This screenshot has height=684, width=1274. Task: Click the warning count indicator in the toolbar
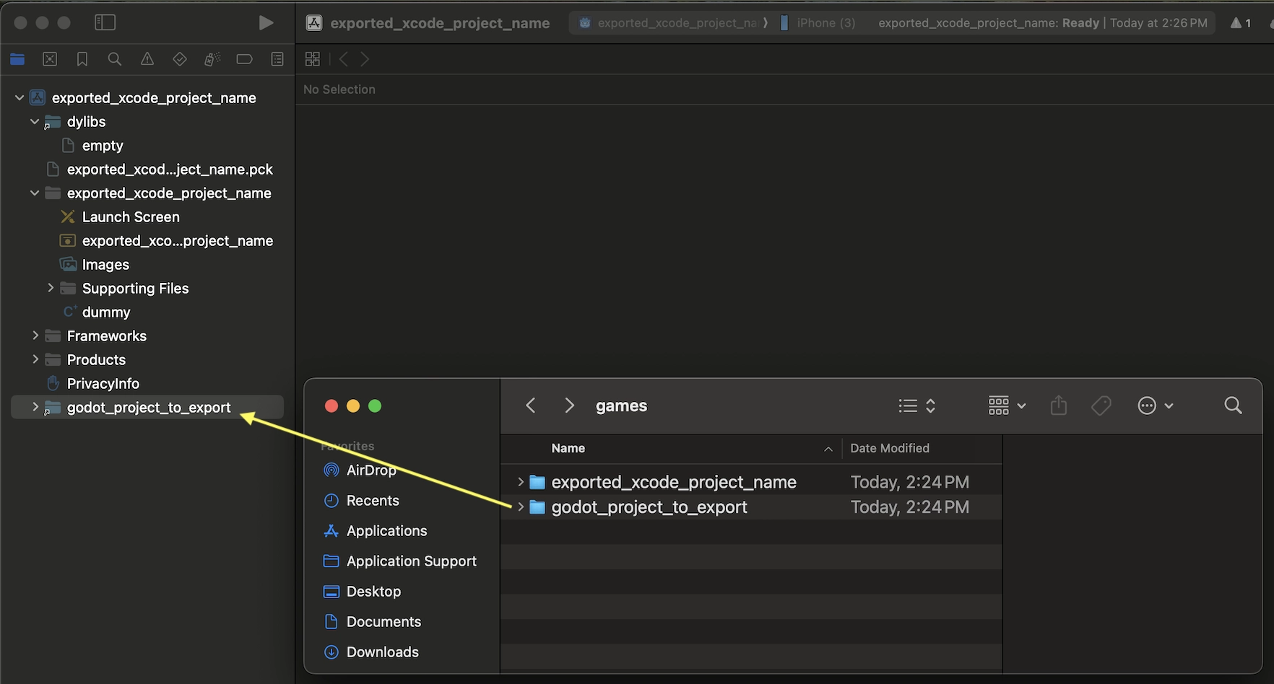click(x=1240, y=22)
